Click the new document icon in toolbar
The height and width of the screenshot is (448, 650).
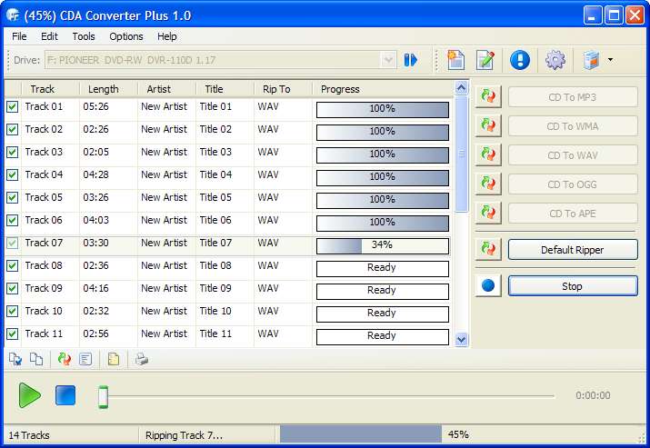click(455, 60)
